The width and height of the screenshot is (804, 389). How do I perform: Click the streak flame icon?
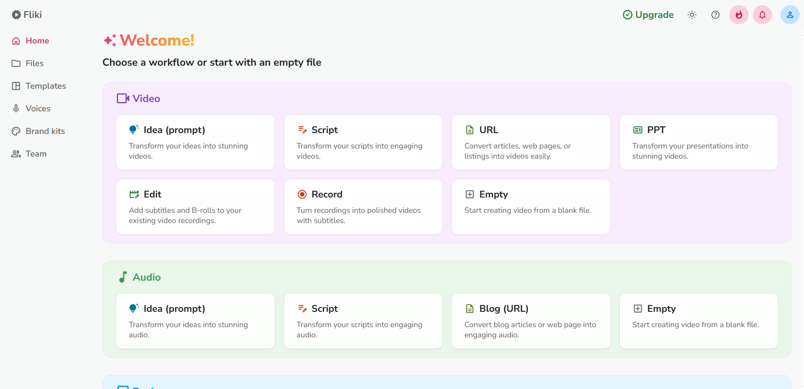pyautogui.click(x=738, y=15)
